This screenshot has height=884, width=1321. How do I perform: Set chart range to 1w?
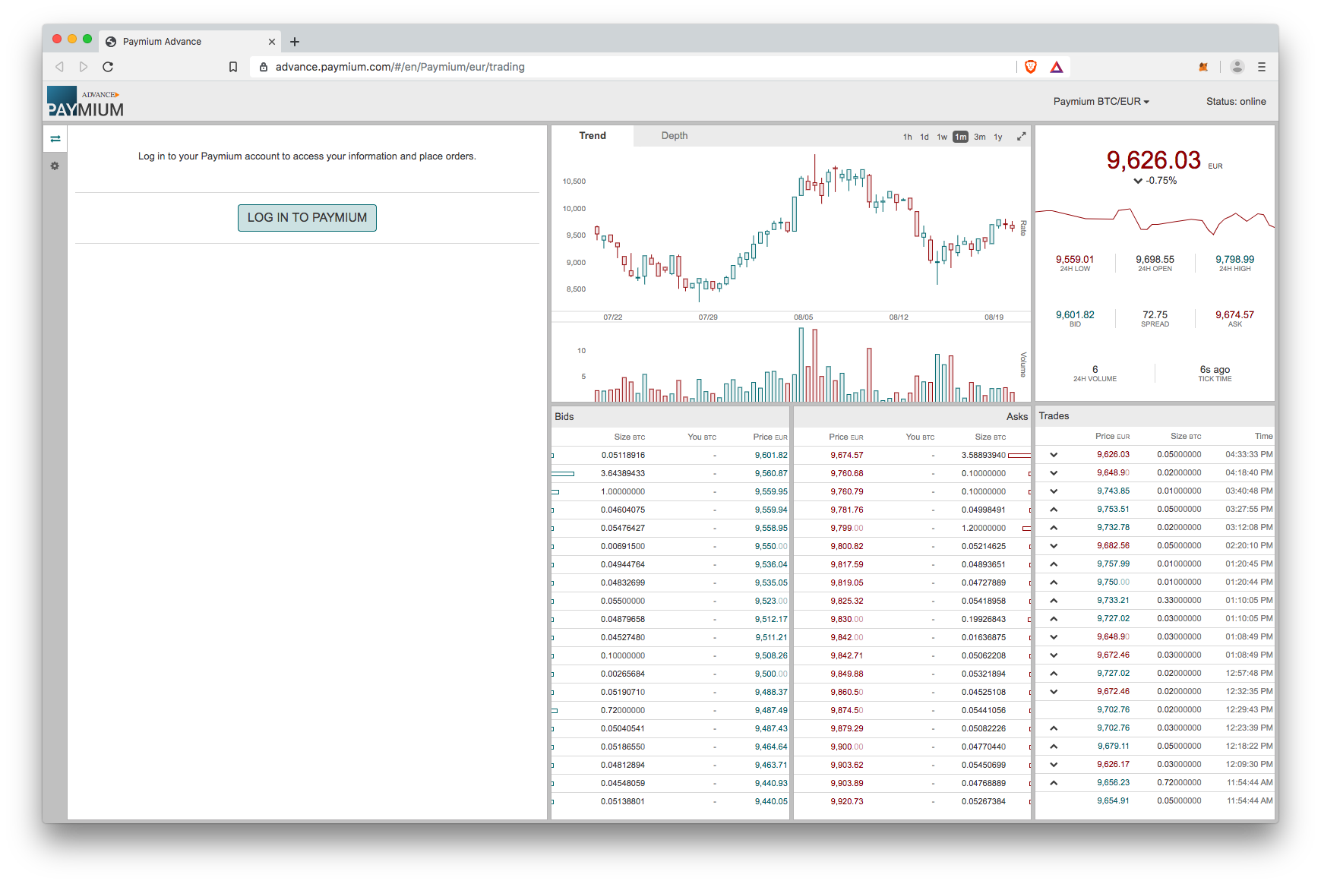coord(942,137)
